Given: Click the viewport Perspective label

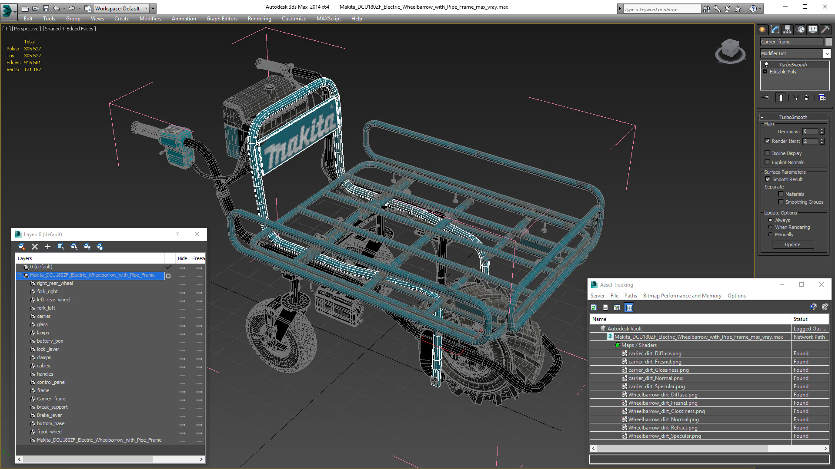Looking at the screenshot, I should pos(26,29).
